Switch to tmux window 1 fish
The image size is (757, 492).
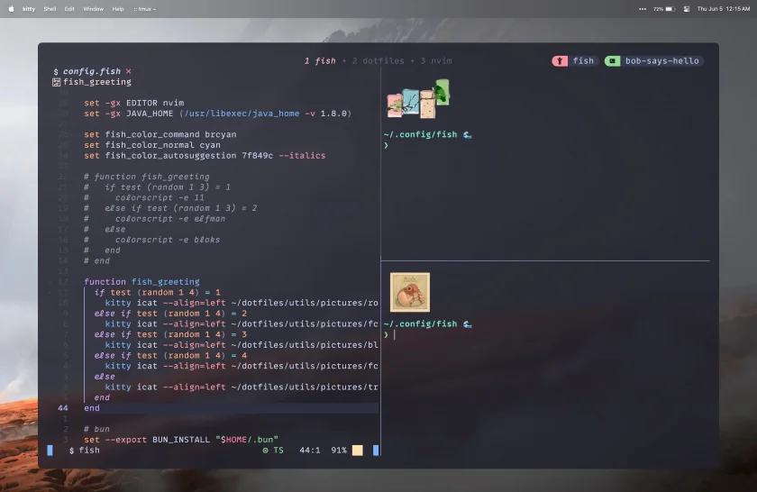320,61
